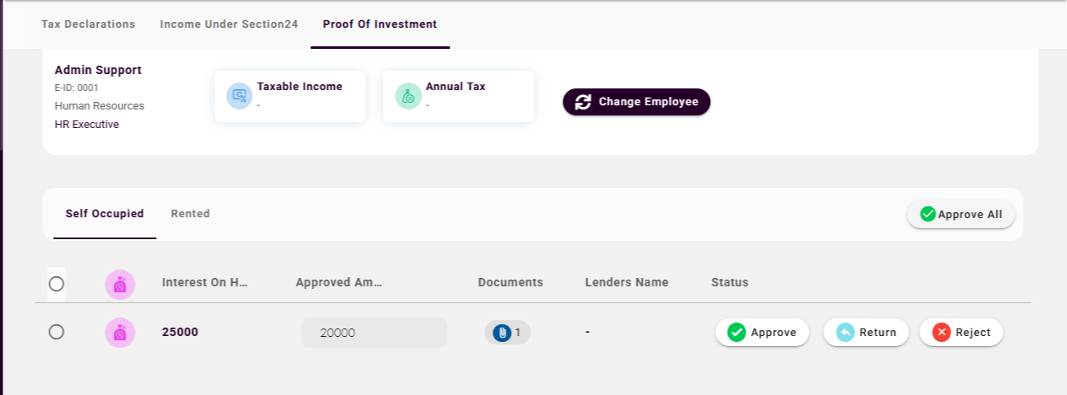
Task: Click the pink money bag icon beside 25000
Action: (x=120, y=332)
